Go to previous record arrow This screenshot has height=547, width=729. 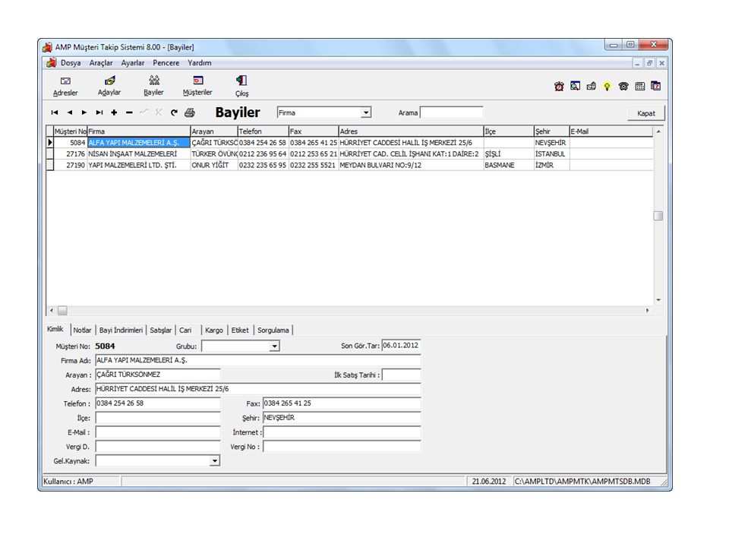pos(70,112)
